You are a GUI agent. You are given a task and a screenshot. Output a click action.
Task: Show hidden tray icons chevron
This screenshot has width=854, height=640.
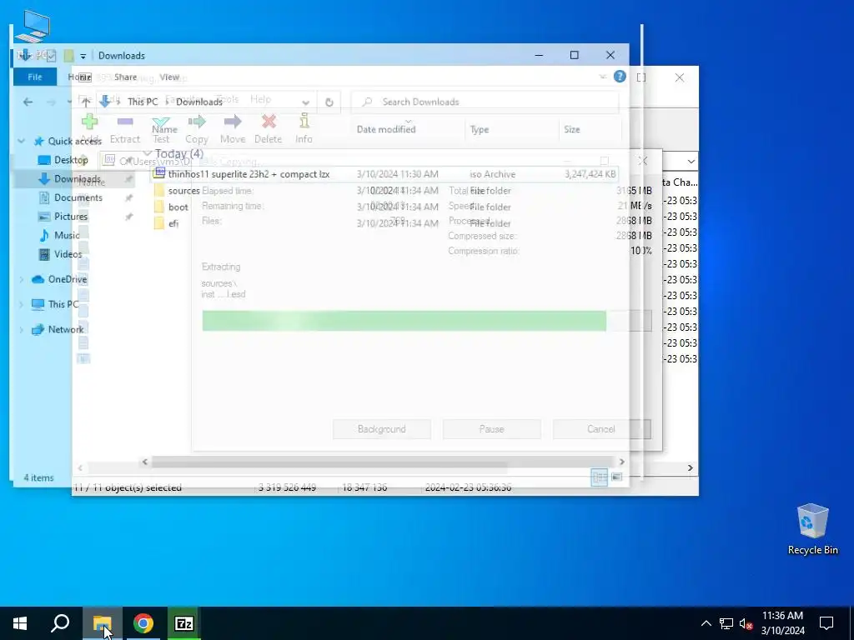tap(706, 623)
